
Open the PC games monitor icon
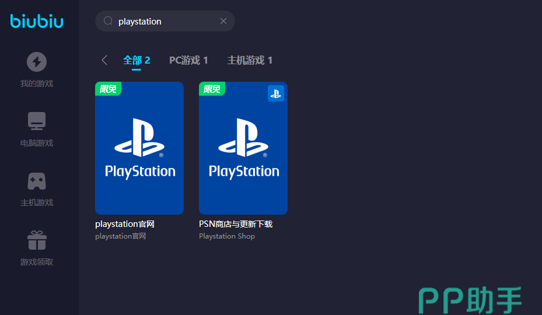coord(37,121)
